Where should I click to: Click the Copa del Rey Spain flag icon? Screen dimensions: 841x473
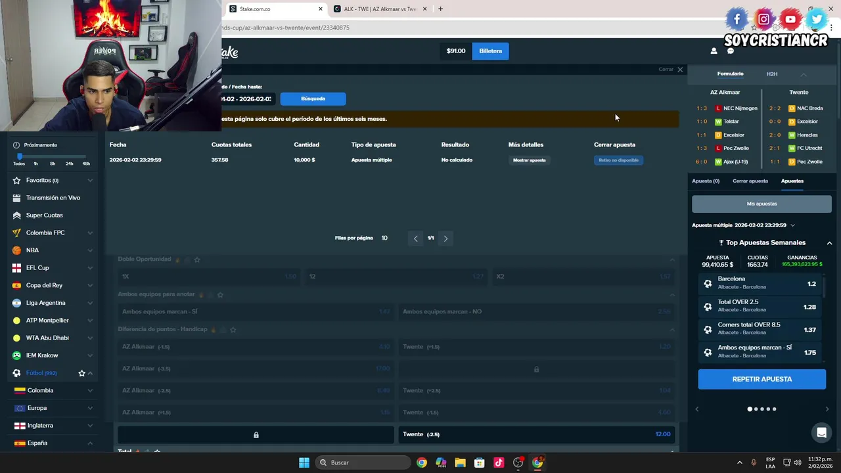point(16,285)
